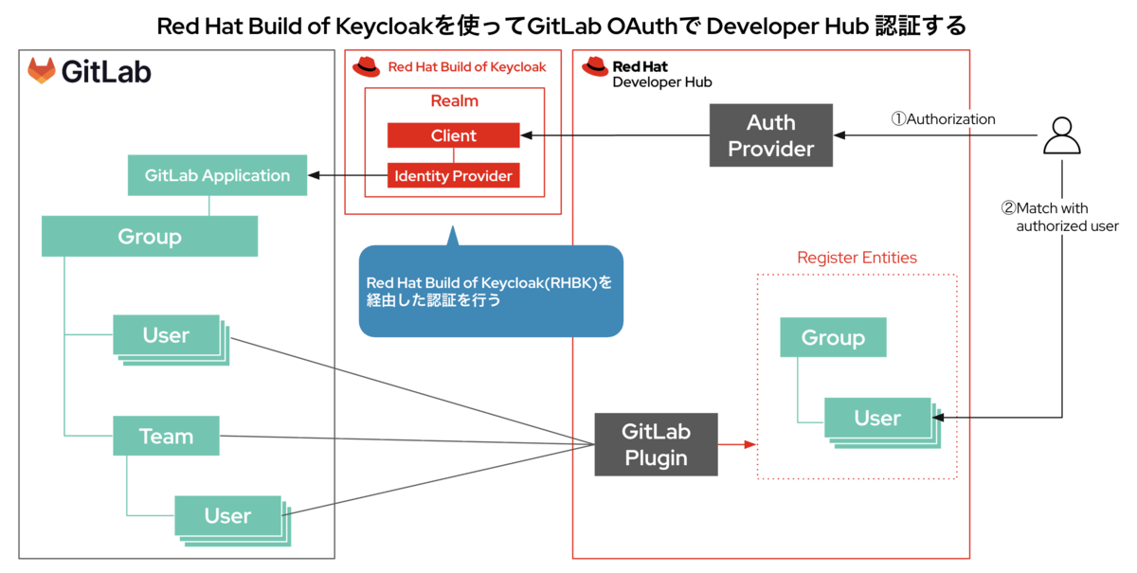The height and width of the screenshot is (573, 1137).
Task: Click the "Developer Hub" text under Red Hat
Action: pos(662,82)
